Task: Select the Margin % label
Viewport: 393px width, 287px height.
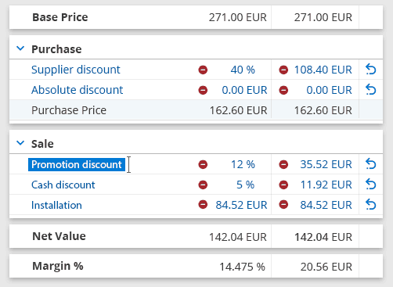Action: [58, 266]
